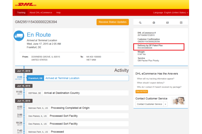The height and width of the screenshot is (134, 202).
Task: Click the weight value 0.047 lbs
Action: (x=142, y=54)
